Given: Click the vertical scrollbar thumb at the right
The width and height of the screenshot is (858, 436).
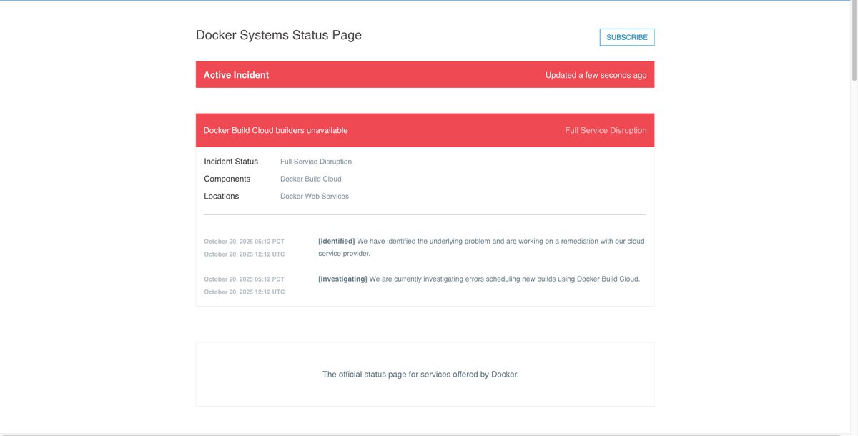Looking at the screenshot, I should point(854,41).
